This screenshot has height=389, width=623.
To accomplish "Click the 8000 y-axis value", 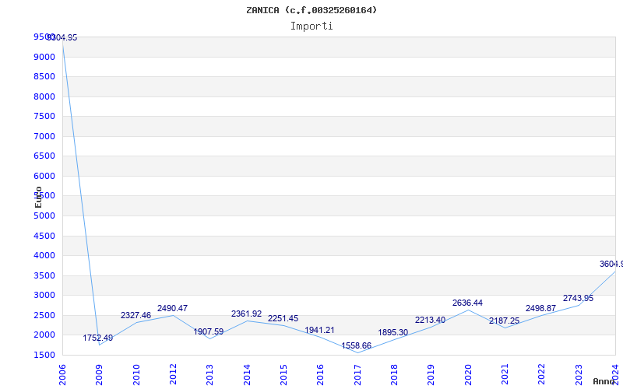I will coord(44,96).
